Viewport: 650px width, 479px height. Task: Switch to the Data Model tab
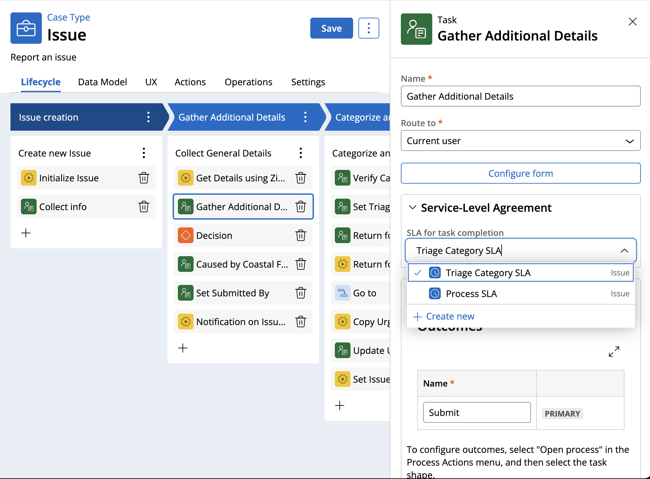click(x=102, y=82)
